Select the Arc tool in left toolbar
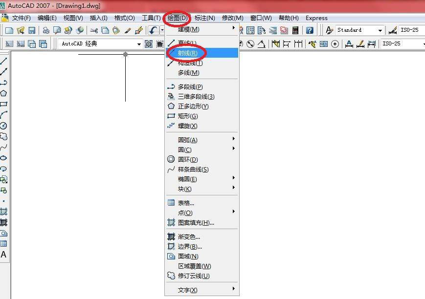This screenshot has height=299, width=425. [3, 115]
